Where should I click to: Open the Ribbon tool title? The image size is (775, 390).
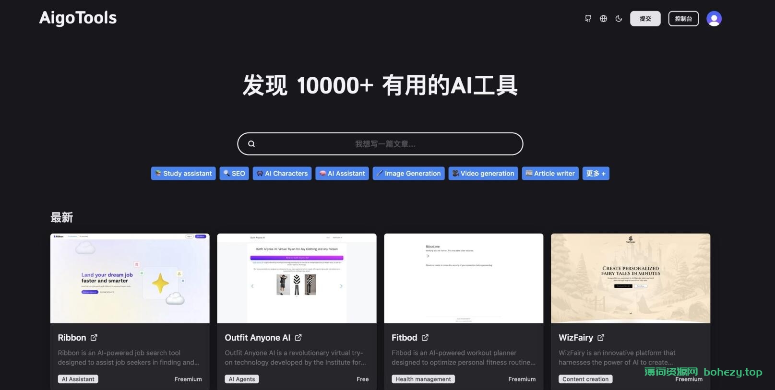tap(72, 338)
